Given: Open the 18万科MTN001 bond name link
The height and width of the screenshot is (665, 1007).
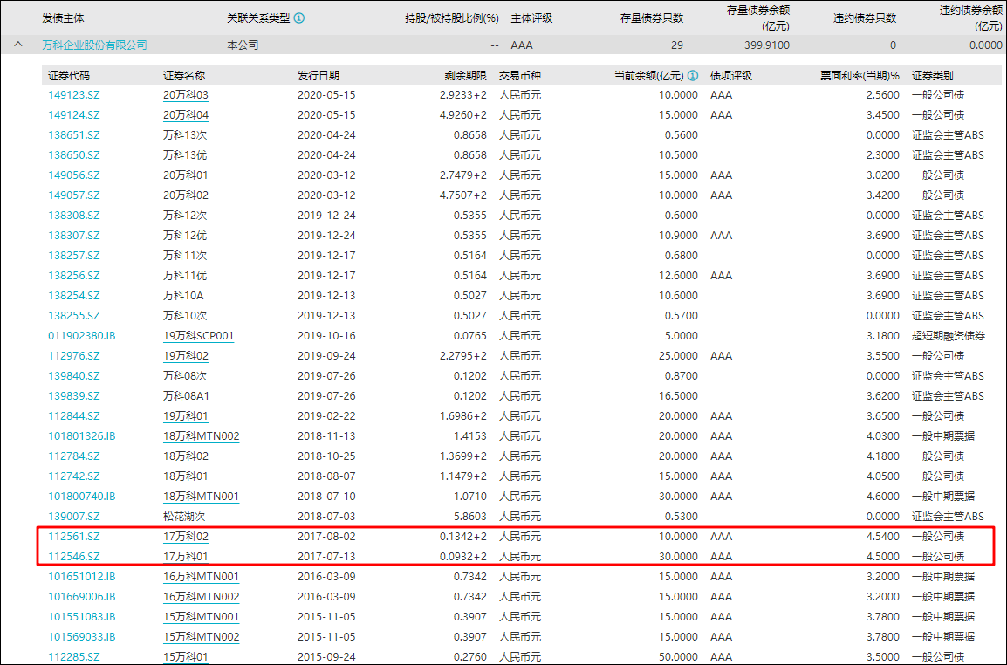Looking at the screenshot, I should tap(201, 497).
